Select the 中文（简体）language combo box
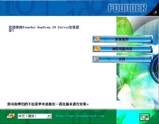This screenshot has width=159, height=124. coord(35,116)
